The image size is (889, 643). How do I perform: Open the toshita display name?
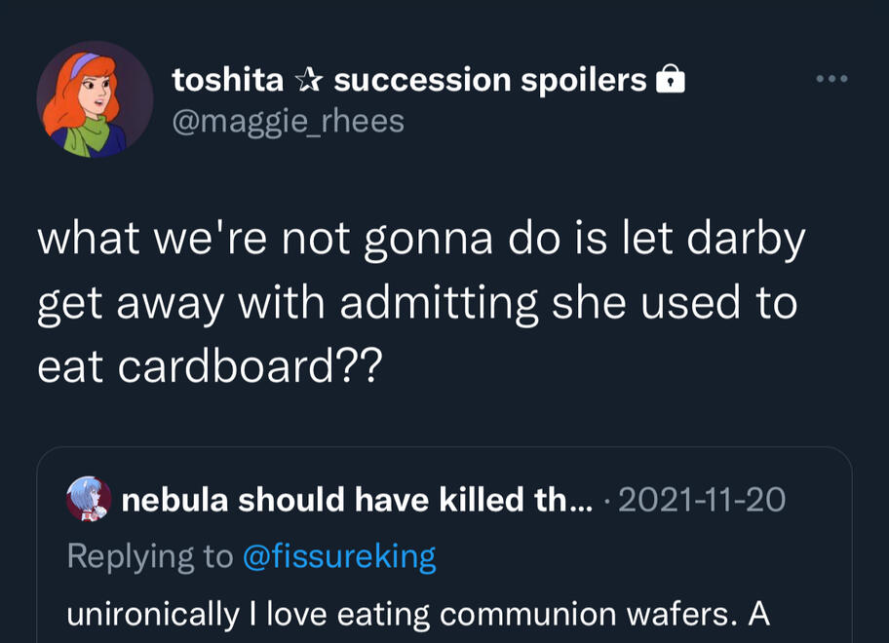[228, 81]
